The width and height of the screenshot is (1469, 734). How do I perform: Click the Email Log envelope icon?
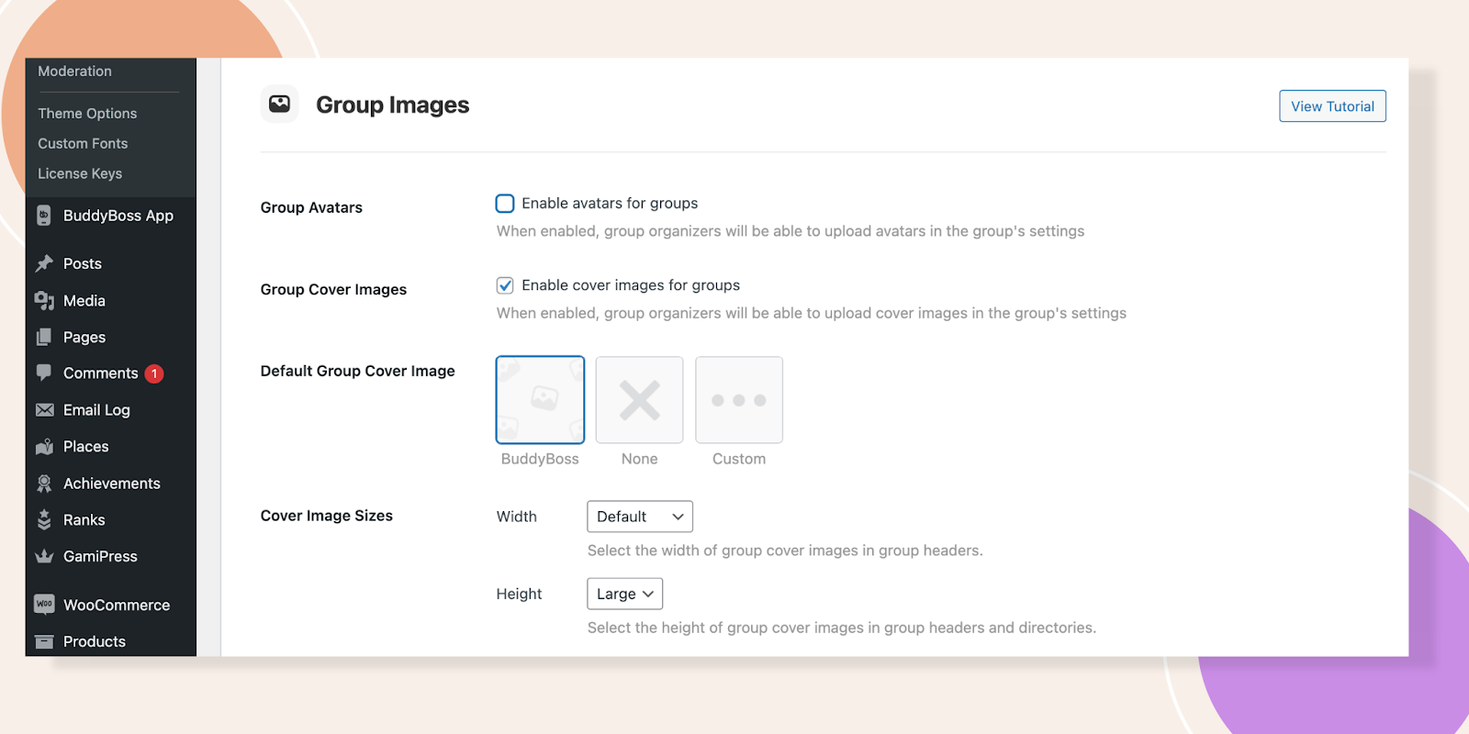[44, 410]
